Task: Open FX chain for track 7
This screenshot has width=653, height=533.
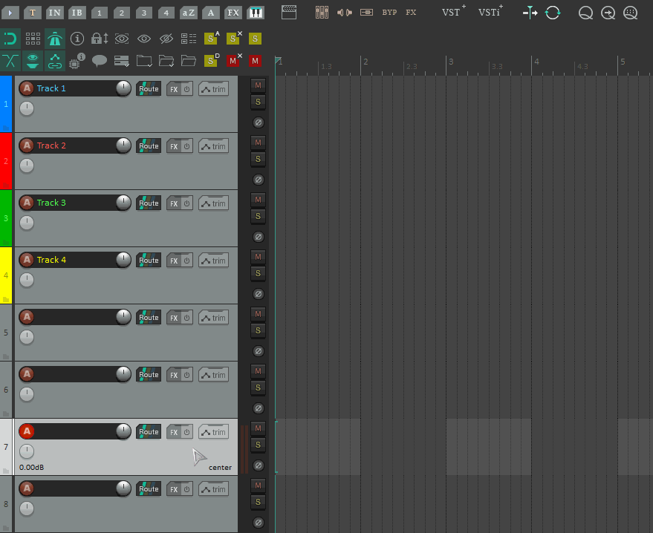Action: (174, 432)
